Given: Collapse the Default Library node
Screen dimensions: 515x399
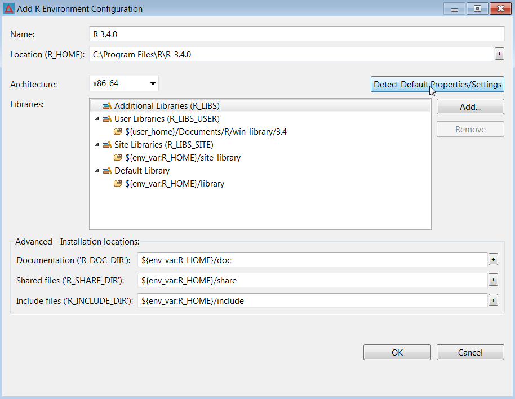Looking at the screenshot, I should (97, 171).
